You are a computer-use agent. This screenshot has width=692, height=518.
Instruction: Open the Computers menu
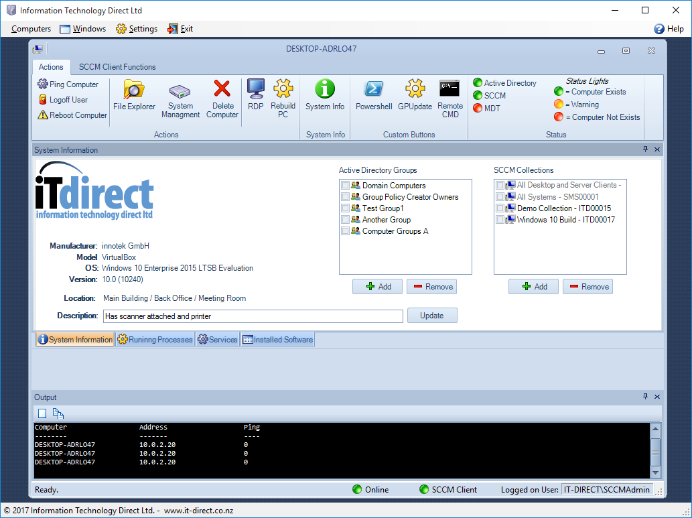(x=31, y=29)
